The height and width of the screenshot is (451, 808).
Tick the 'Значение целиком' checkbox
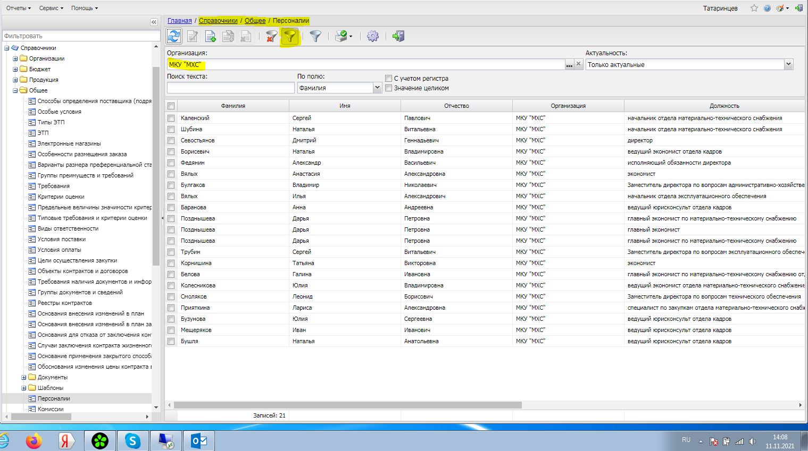click(389, 88)
